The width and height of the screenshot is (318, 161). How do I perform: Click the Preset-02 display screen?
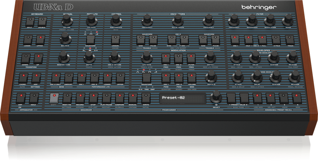[183, 98]
